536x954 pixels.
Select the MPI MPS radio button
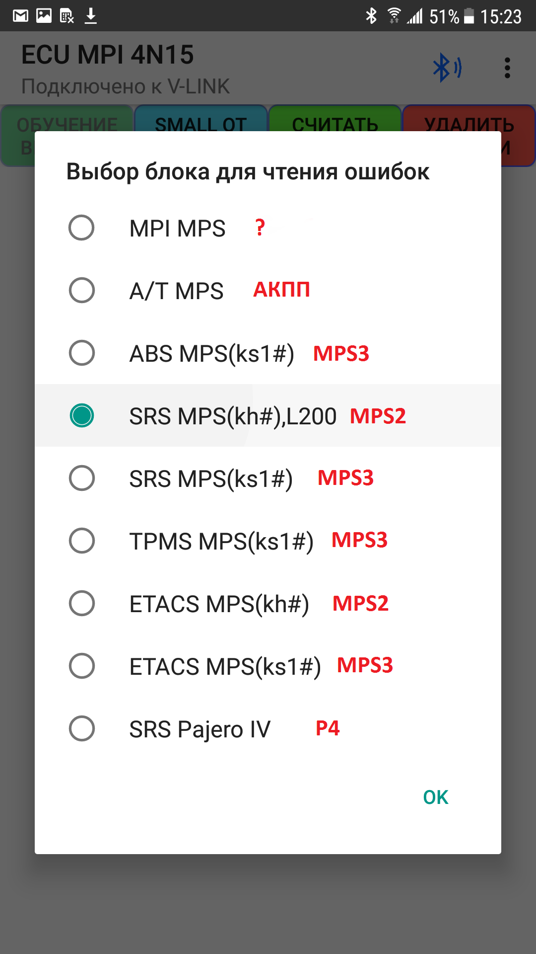[x=82, y=228]
